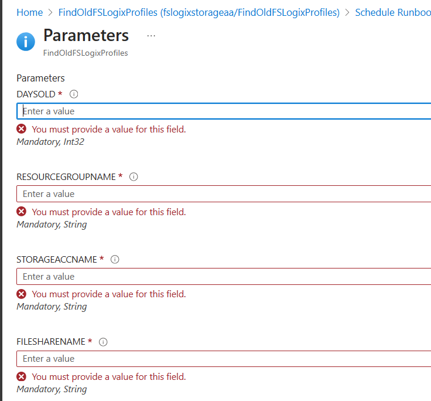The width and height of the screenshot is (431, 401).
Task: Click the error icon below the STORAGEACCNAME field
Action: point(22,294)
